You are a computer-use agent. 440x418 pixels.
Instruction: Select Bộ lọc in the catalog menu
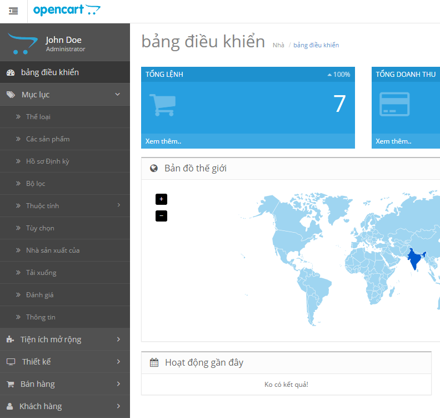[65, 183]
